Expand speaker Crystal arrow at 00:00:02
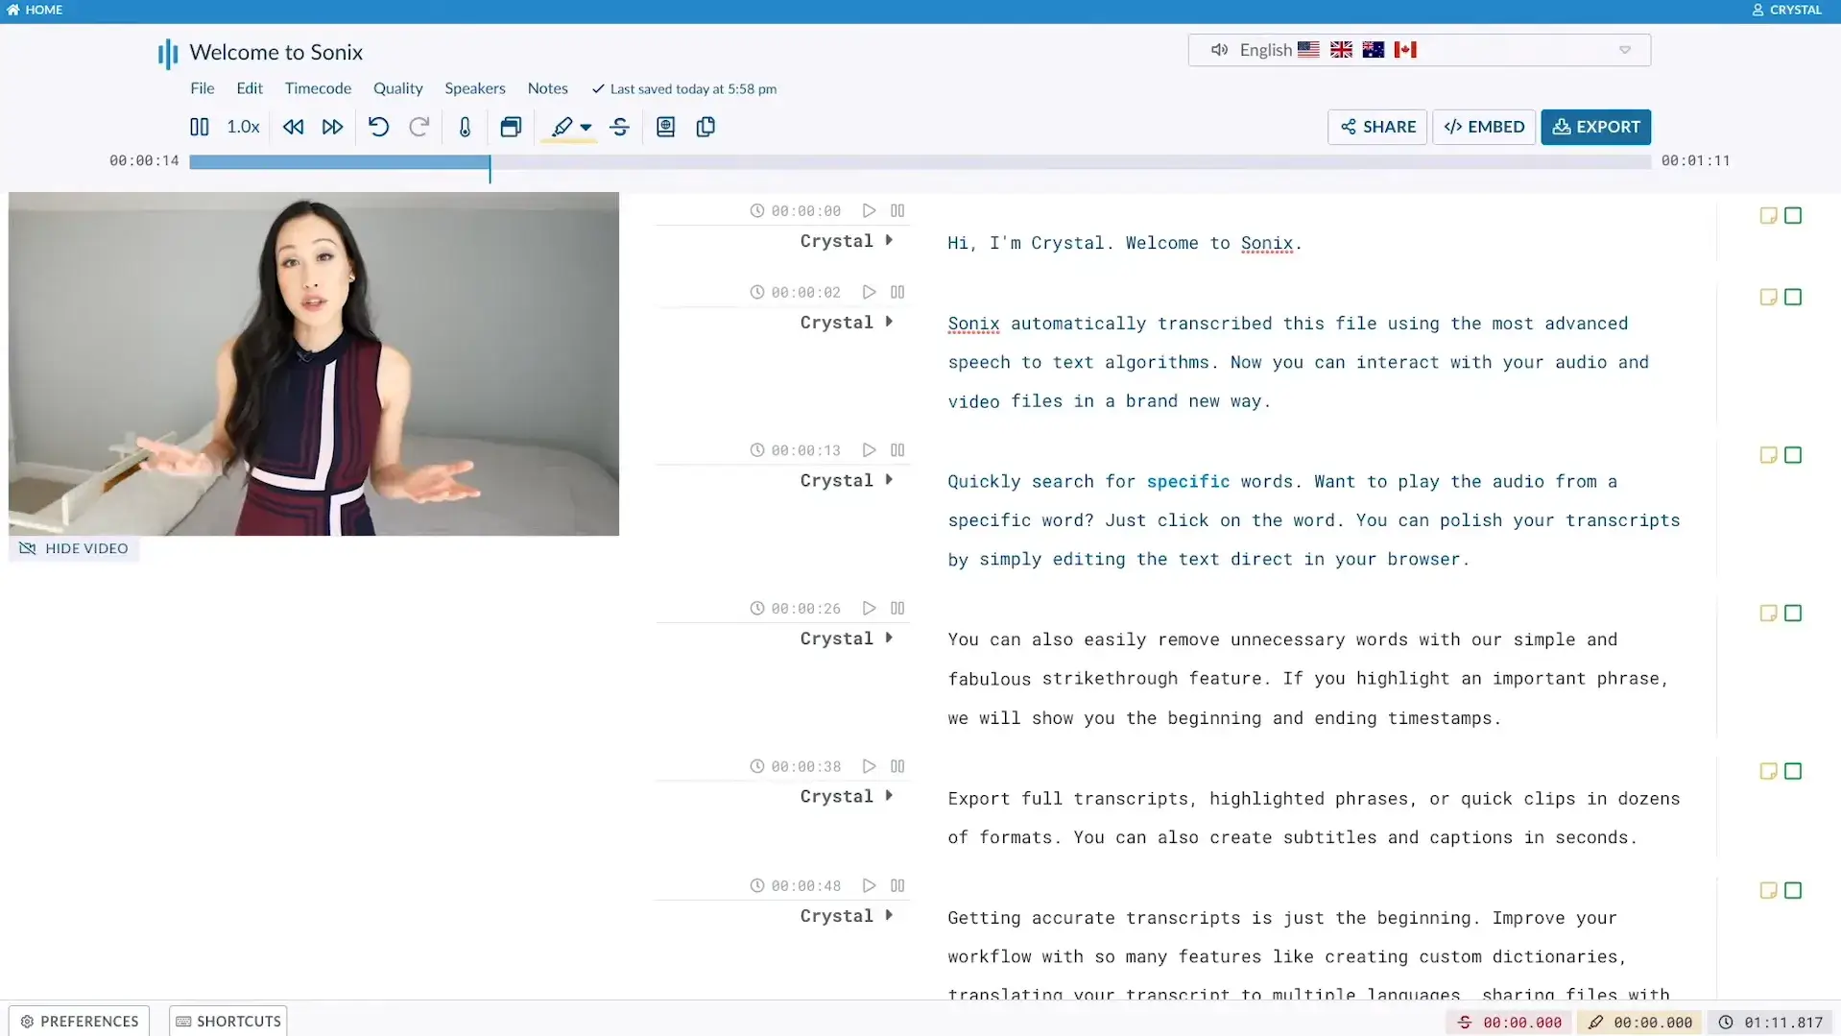1841x1036 pixels. pos(889,322)
